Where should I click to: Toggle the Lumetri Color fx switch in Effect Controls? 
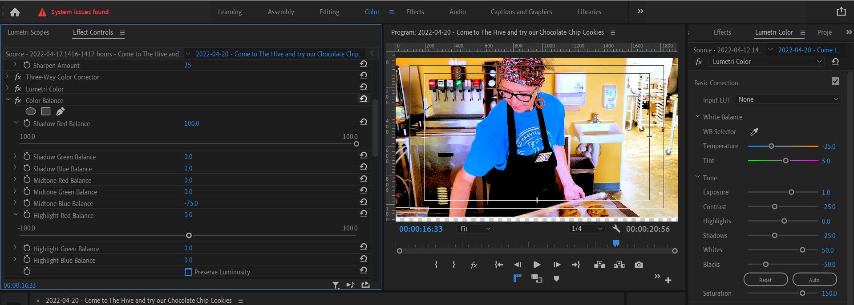(x=18, y=89)
